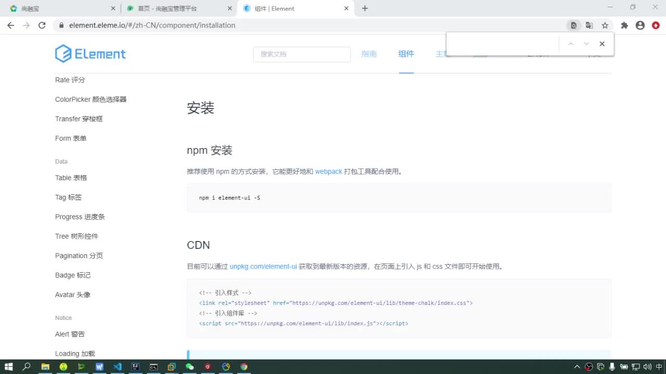Click the find-in-page icon in address bar
Screen dimensions: 666x374
573,25
